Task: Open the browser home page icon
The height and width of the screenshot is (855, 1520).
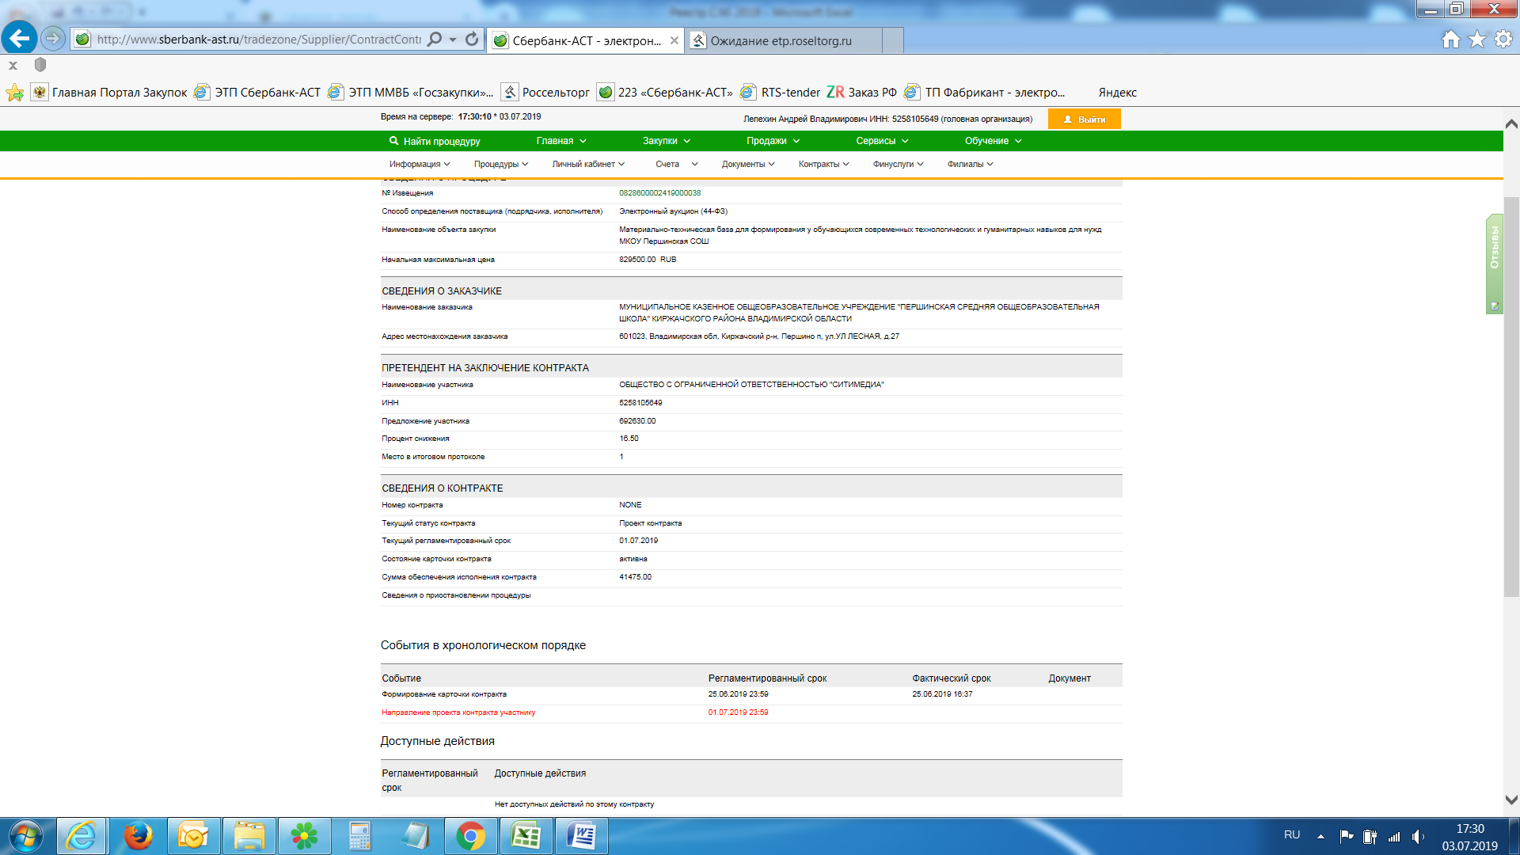Action: coord(1450,39)
